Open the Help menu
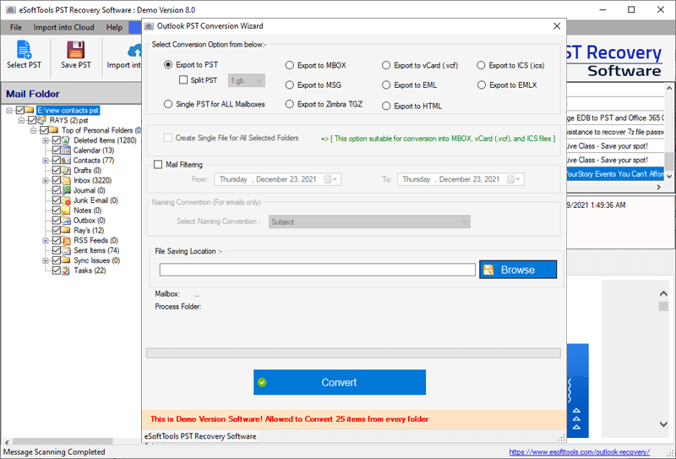This screenshot has width=676, height=459. (114, 27)
